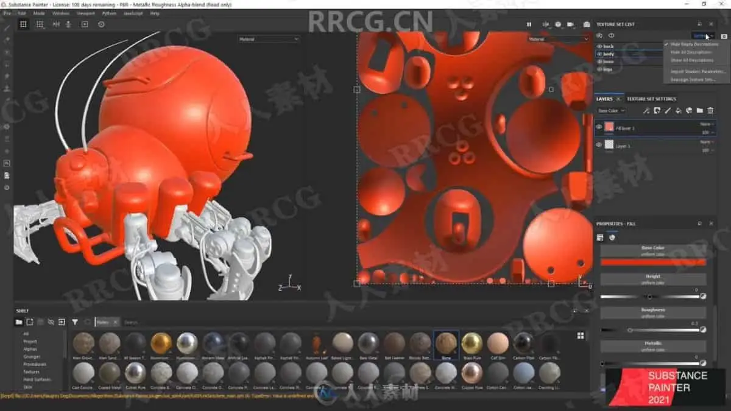The image size is (731, 411).
Task: Remove the Materials filter tag in shelf
Action: coord(116,322)
